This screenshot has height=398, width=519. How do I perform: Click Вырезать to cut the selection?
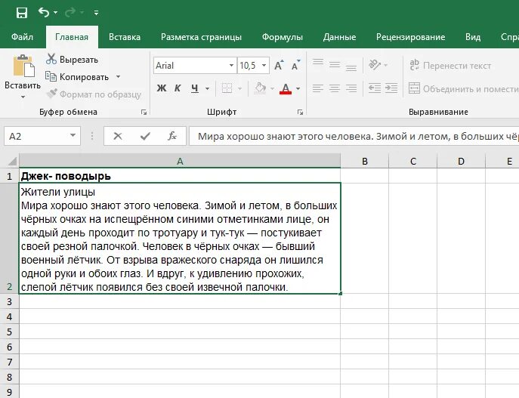(73, 60)
